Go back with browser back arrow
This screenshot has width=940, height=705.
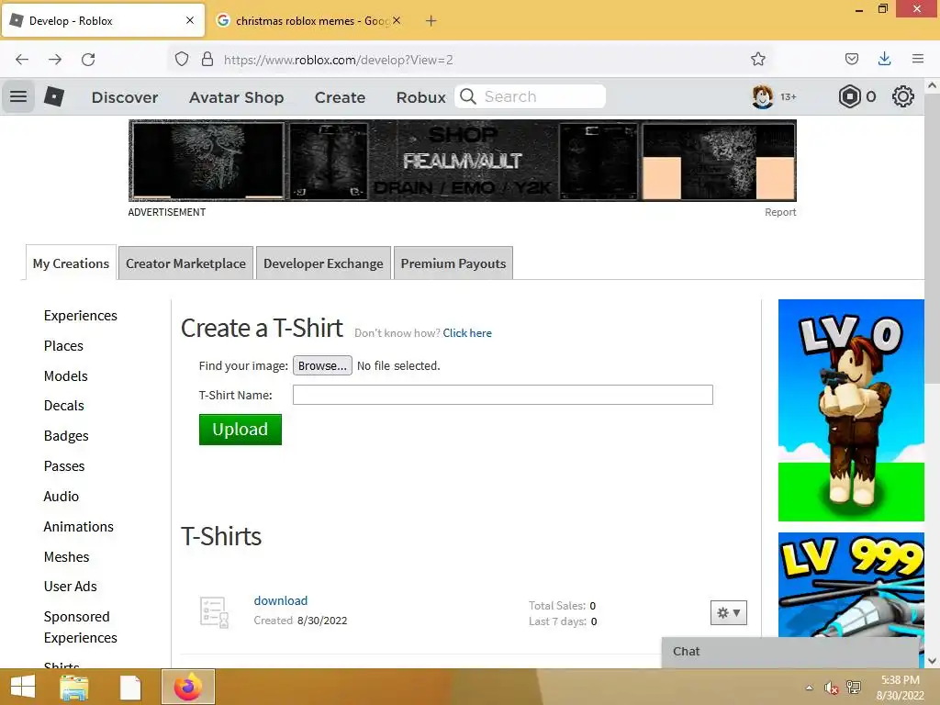click(22, 60)
